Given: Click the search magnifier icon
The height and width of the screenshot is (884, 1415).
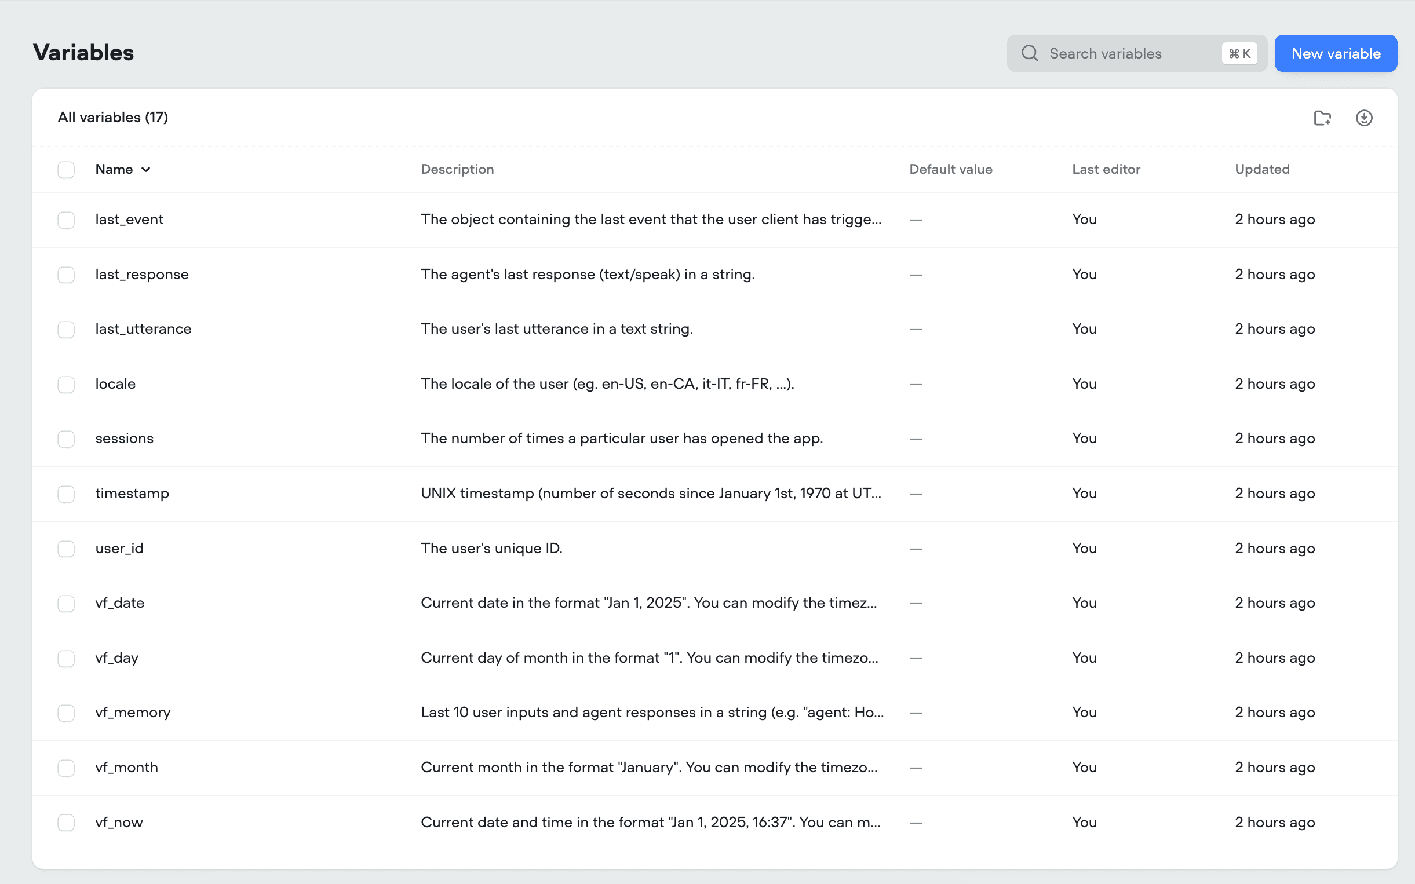Looking at the screenshot, I should (1030, 53).
